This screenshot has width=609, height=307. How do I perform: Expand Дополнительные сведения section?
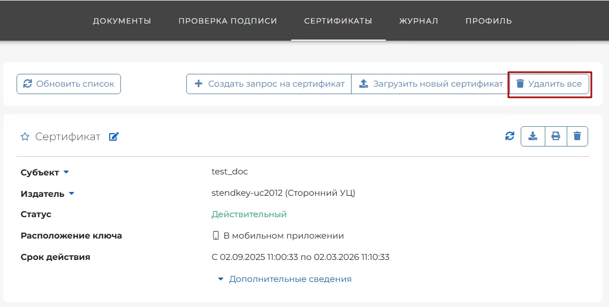pos(285,279)
